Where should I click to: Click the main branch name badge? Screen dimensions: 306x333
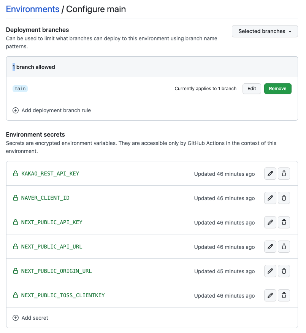point(20,88)
